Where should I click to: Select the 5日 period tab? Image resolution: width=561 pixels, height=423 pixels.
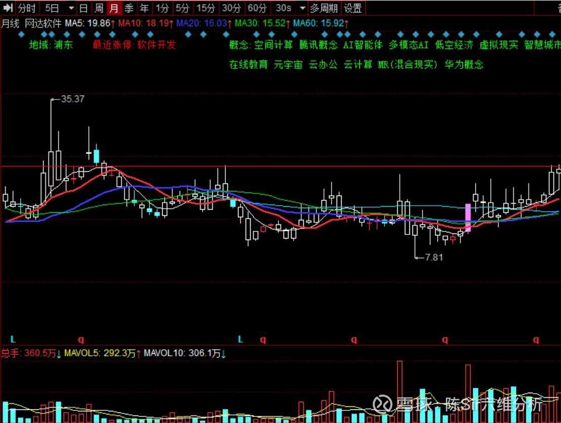point(52,8)
